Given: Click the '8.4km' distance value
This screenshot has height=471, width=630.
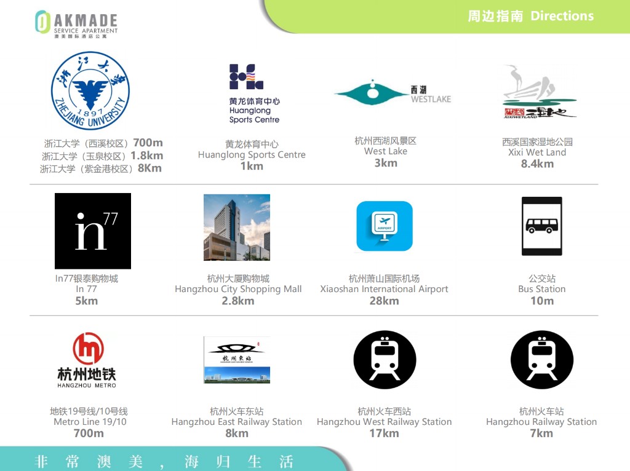Looking at the screenshot, I should coord(537,164).
